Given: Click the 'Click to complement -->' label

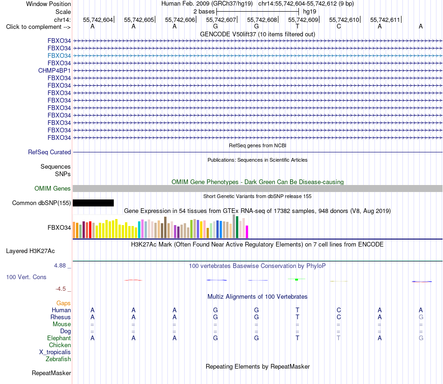Looking at the screenshot, I should point(38,27).
